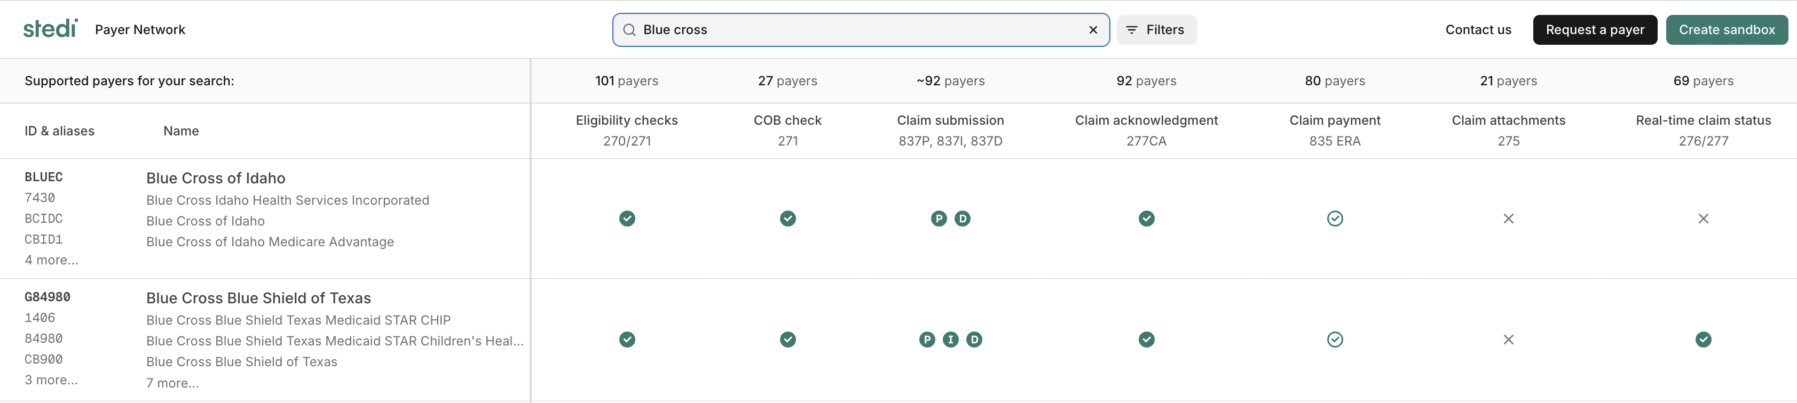Click the Create sandbox button

tap(1726, 30)
